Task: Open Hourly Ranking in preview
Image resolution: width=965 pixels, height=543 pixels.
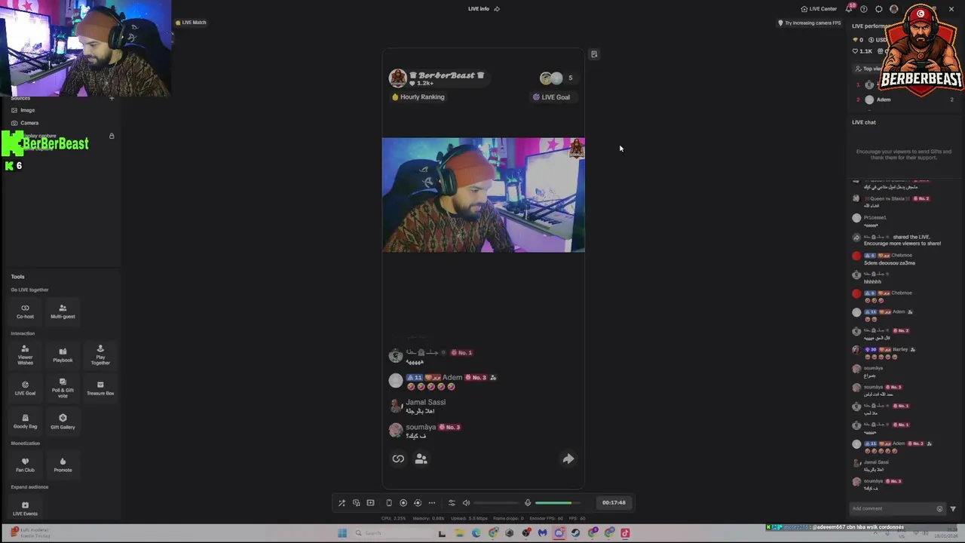Action: (x=418, y=97)
